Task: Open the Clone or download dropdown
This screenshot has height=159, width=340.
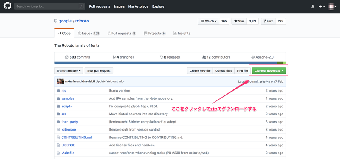Action: 269,71
